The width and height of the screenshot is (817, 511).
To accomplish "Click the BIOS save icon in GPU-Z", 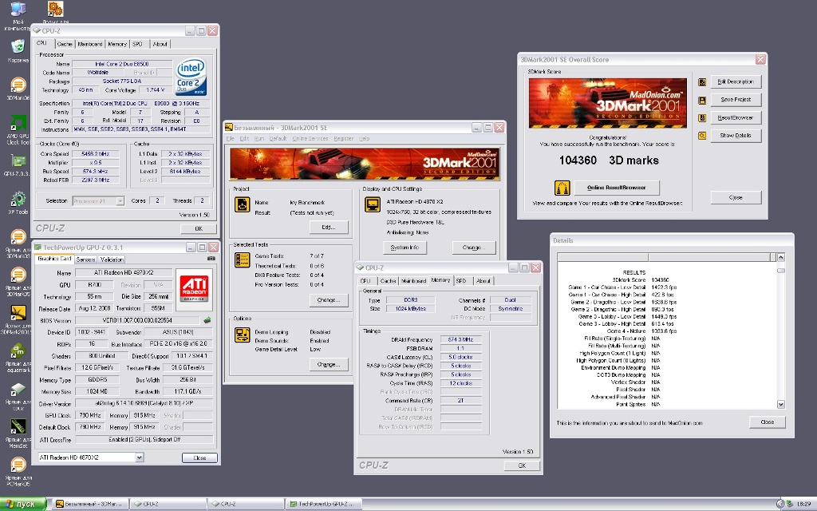I will pos(207,320).
